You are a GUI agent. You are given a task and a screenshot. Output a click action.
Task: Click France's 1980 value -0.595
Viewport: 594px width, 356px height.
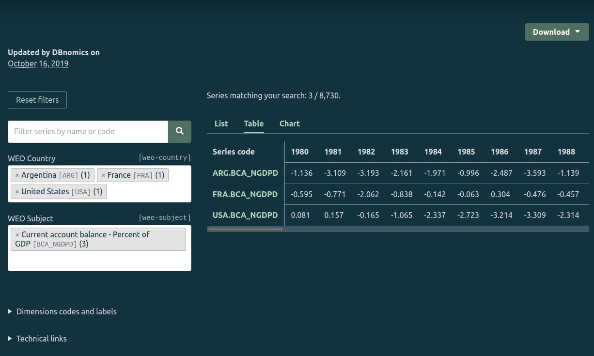pyautogui.click(x=302, y=194)
